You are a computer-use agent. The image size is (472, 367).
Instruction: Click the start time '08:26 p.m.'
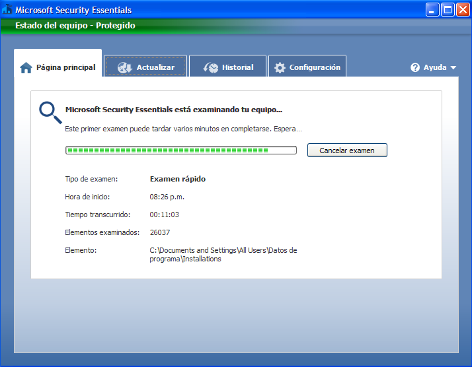pos(167,197)
